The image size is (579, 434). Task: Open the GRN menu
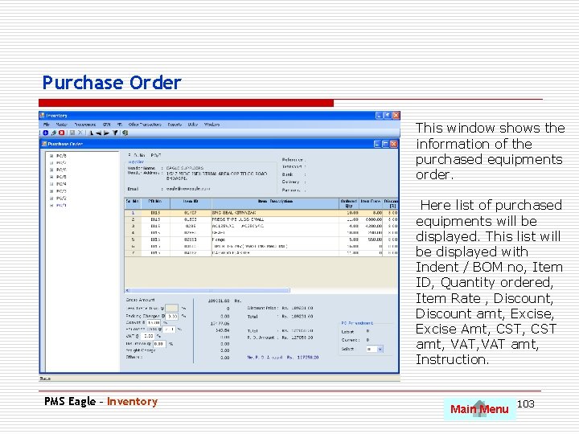[x=107, y=125]
